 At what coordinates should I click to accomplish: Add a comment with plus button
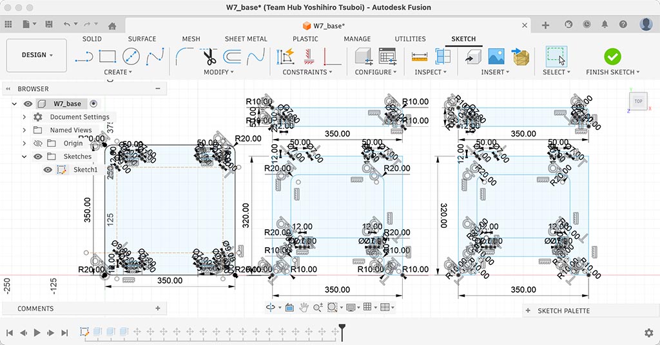pyautogui.click(x=158, y=308)
